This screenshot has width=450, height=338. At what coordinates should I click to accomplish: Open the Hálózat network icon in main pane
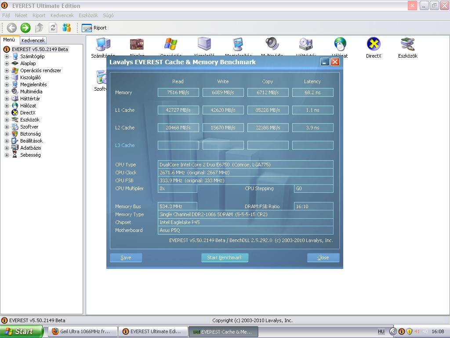pyautogui.click(x=340, y=44)
